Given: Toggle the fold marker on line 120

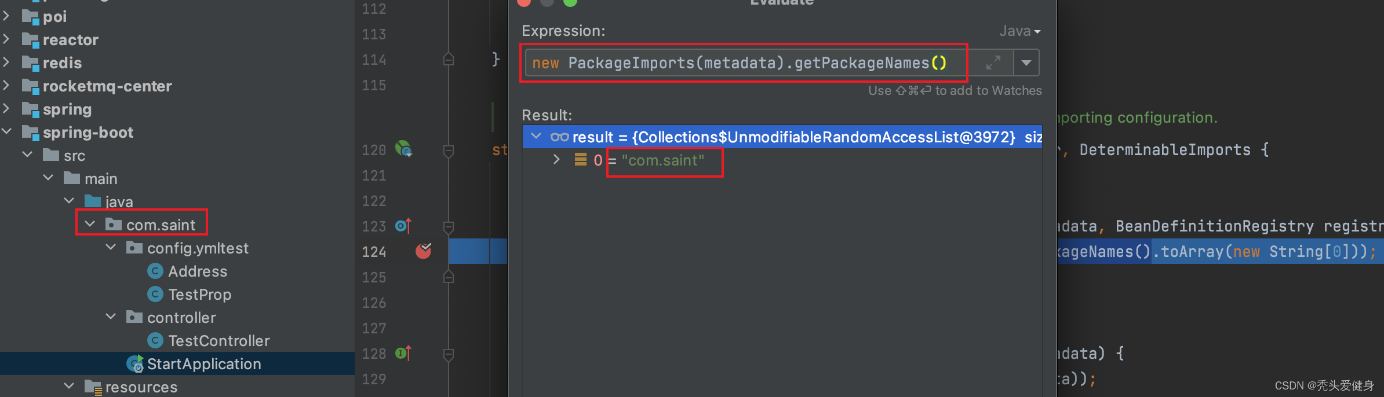Looking at the screenshot, I should coord(449,151).
